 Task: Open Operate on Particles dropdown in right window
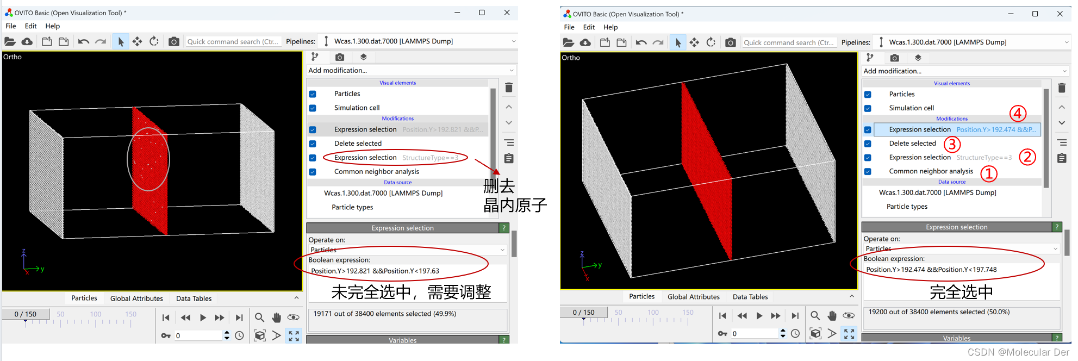pos(962,248)
